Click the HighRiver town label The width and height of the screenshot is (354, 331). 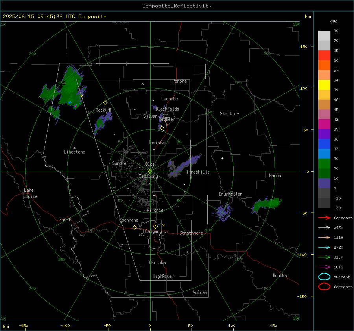[163, 276]
